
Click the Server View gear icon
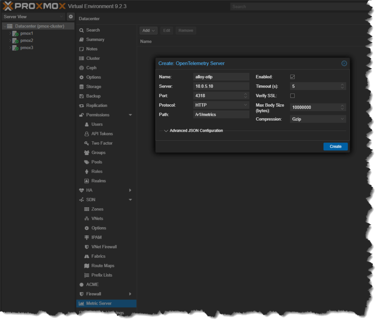tap(71, 17)
